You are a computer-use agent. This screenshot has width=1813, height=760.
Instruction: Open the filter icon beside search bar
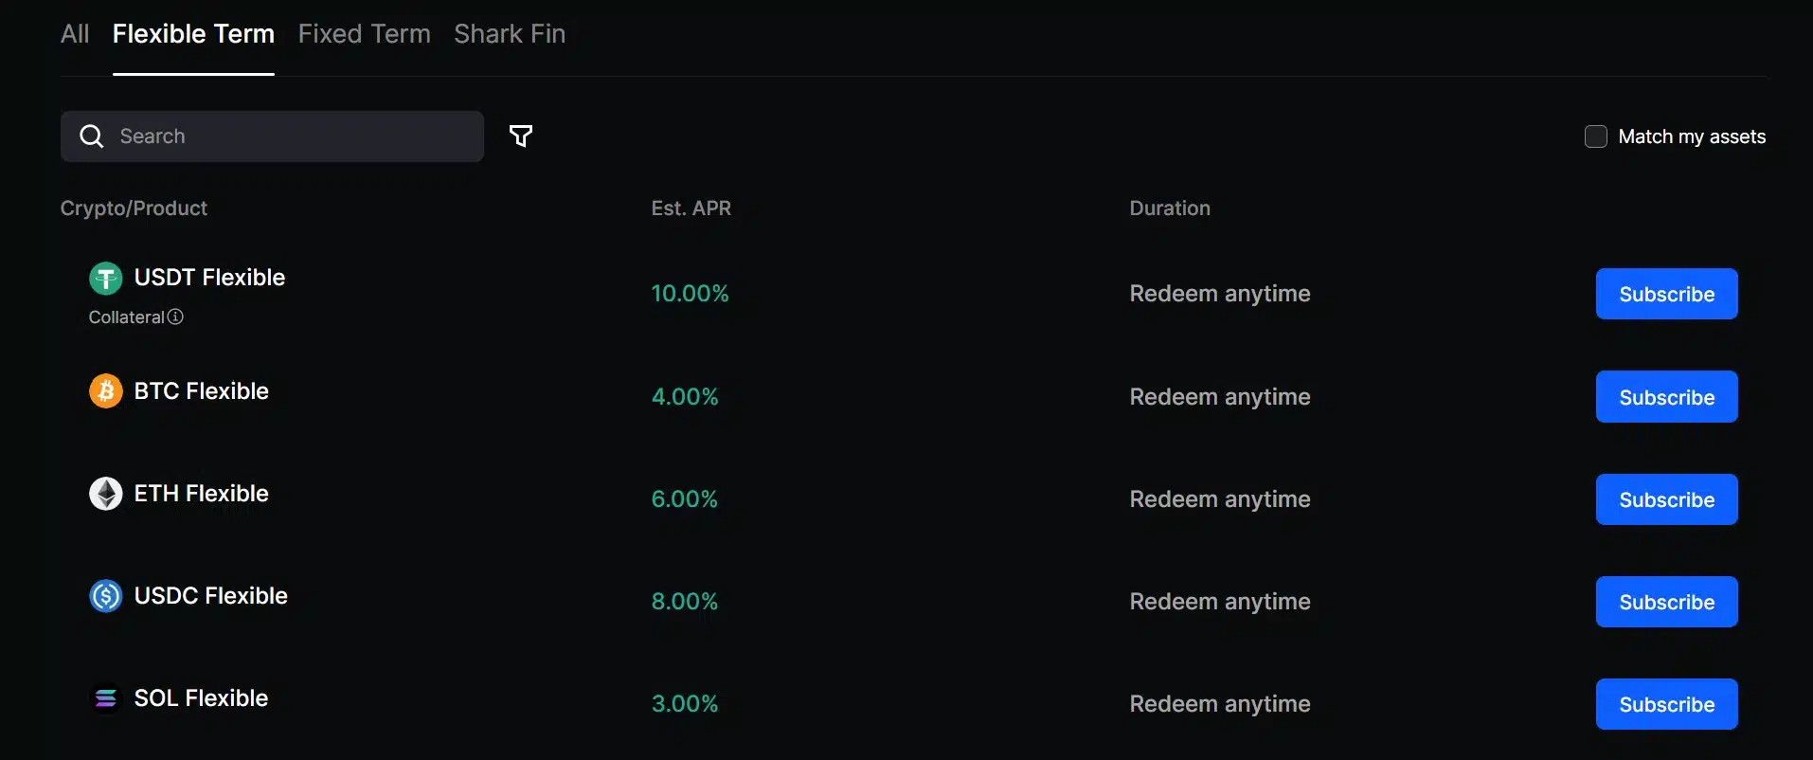(x=521, y=136)
